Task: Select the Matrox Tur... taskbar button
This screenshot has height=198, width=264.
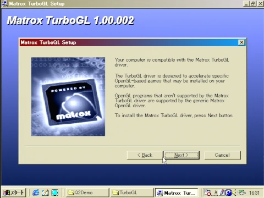Action: tap(177, 193)
